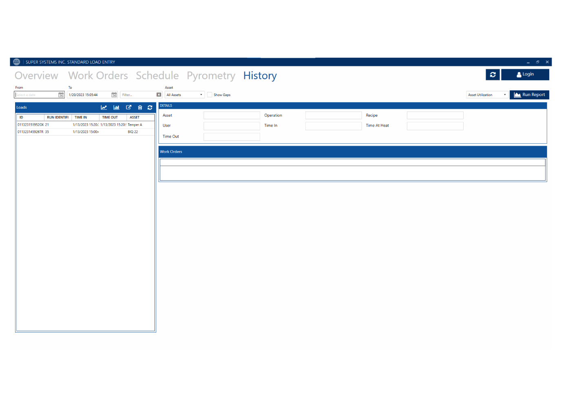Click the Run Report button
The image size is (561, 407).
[530, 94]
